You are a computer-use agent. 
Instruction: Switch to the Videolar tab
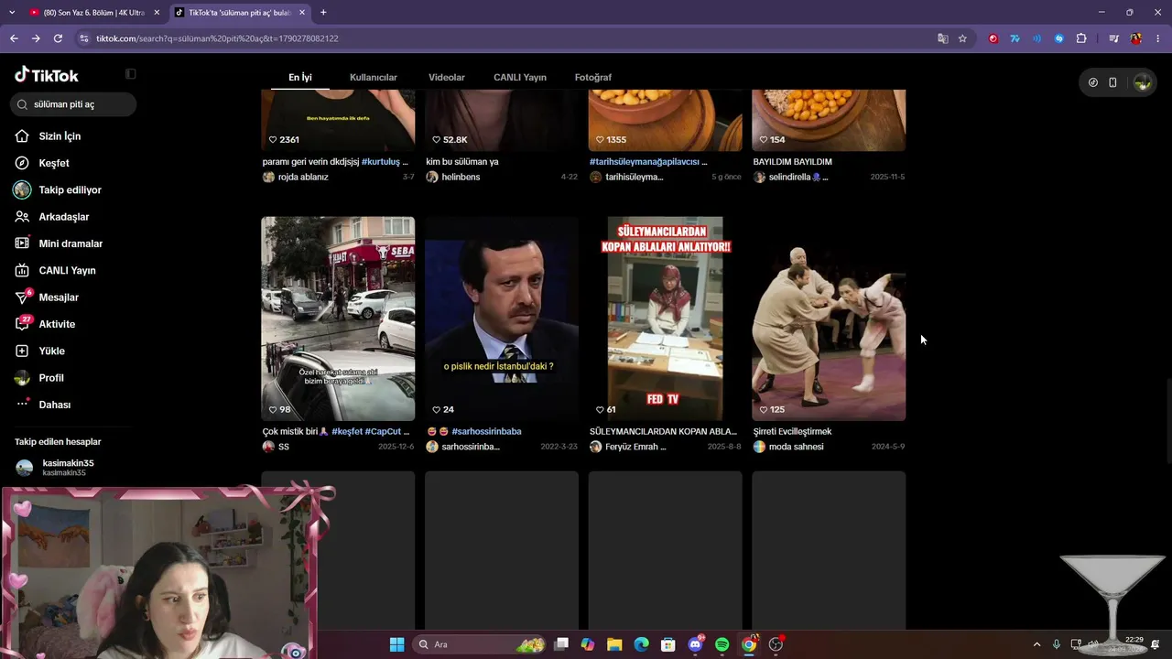[447, 78]
